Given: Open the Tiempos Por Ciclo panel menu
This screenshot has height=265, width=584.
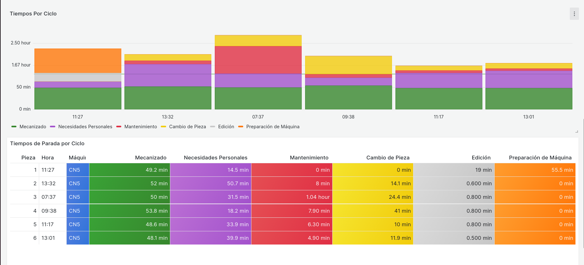Looking at the screenshot, I should pos(574,14).
